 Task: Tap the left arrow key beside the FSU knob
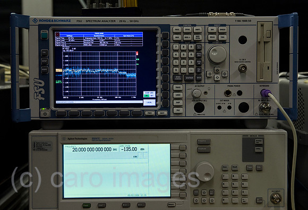209,74
